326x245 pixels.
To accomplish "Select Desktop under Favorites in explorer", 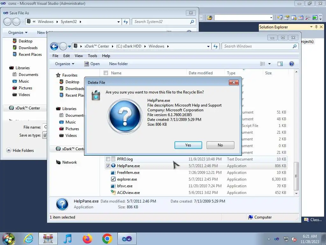I will (72, 82).
